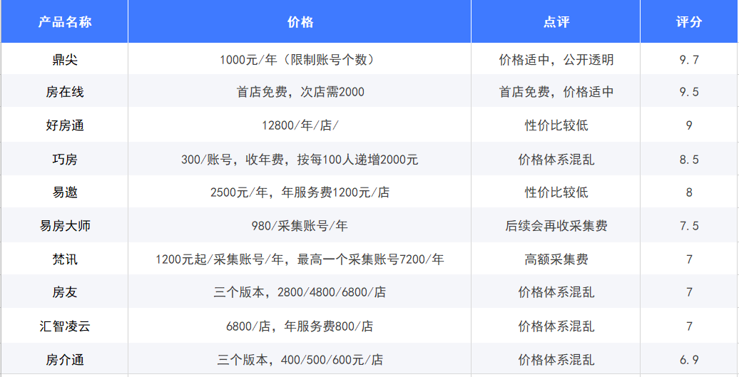The height and width of the screenshot is (377, 739).
Task: Click 价格体系混乱 in the 房介通 row
Action: 556,360
